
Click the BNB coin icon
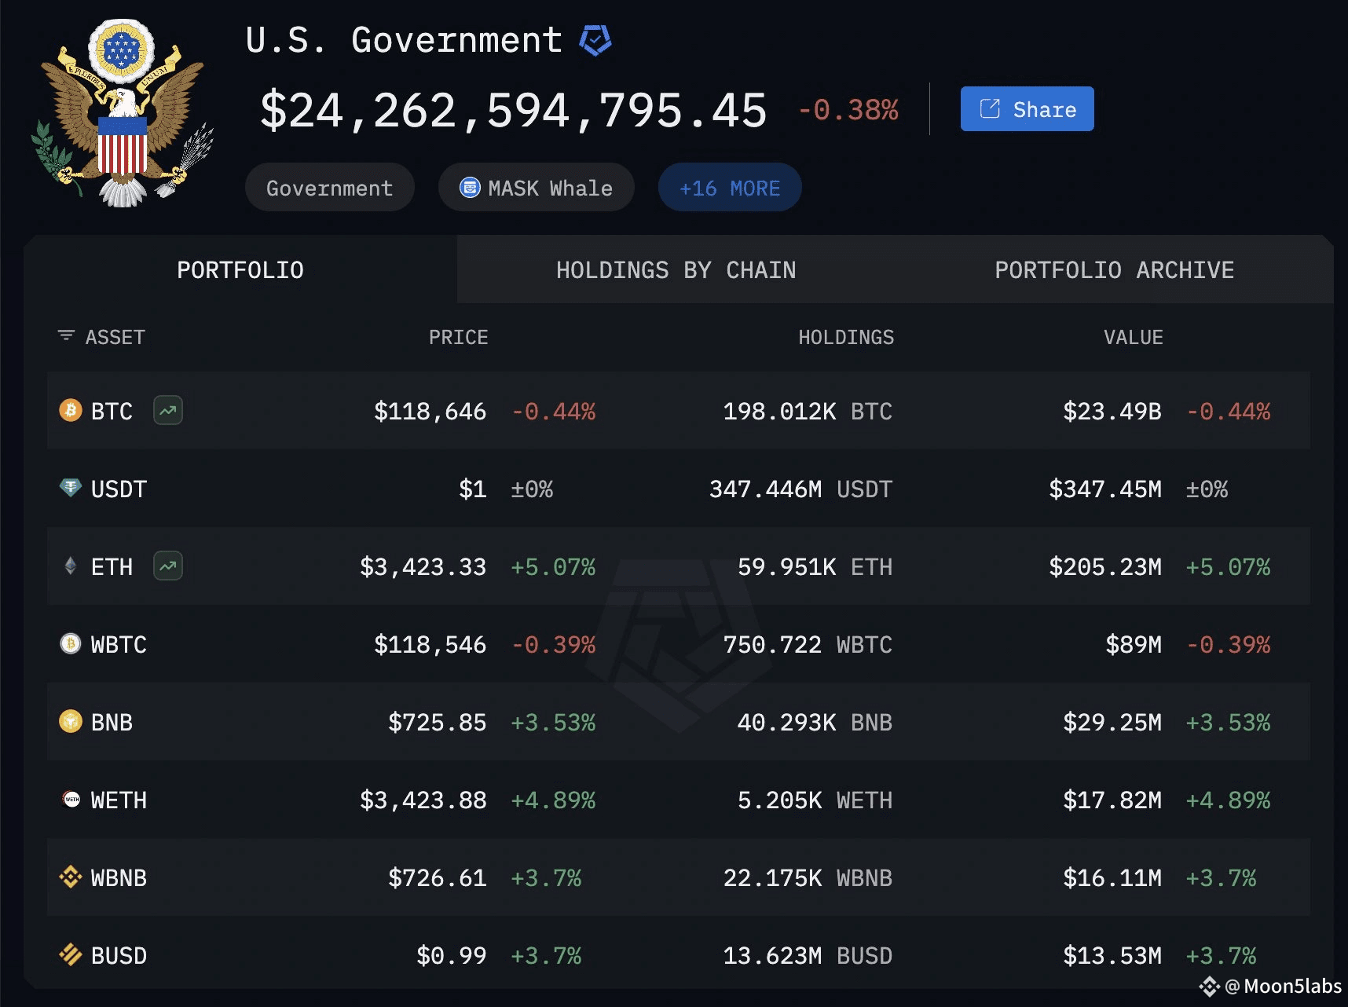click(71, 721)
